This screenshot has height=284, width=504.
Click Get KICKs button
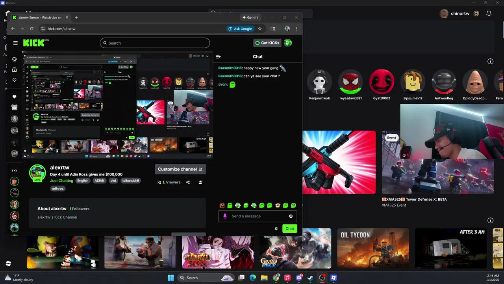[267, 43]
